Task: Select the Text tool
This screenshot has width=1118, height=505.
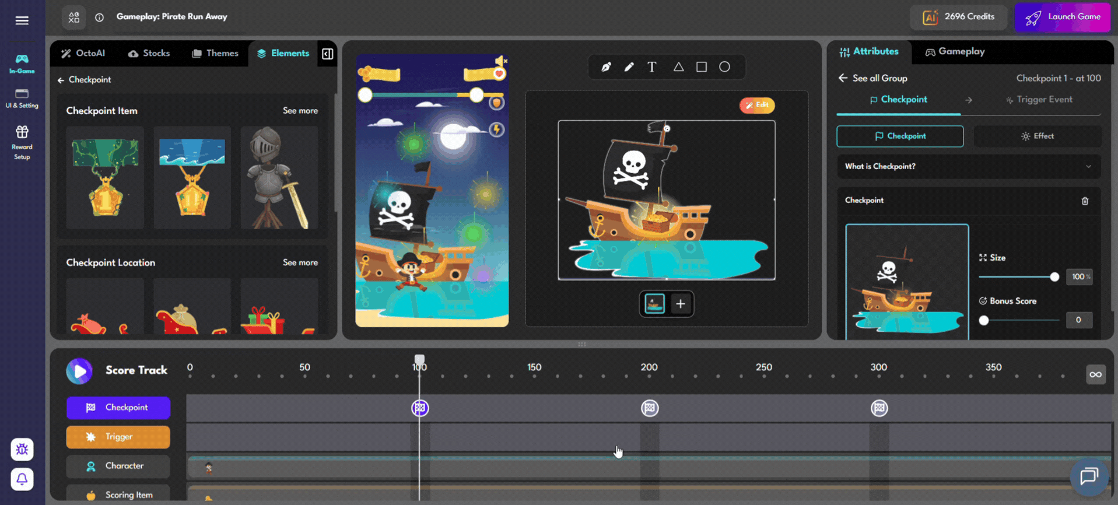Action: [x=652, y=67]
